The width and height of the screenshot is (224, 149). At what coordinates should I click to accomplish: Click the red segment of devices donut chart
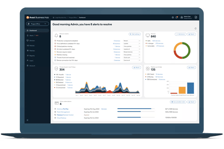click(177, 56)
